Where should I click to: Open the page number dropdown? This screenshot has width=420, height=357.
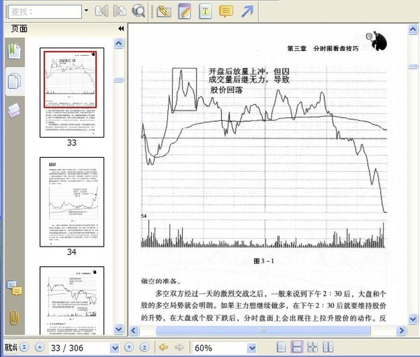coord(115,348)
